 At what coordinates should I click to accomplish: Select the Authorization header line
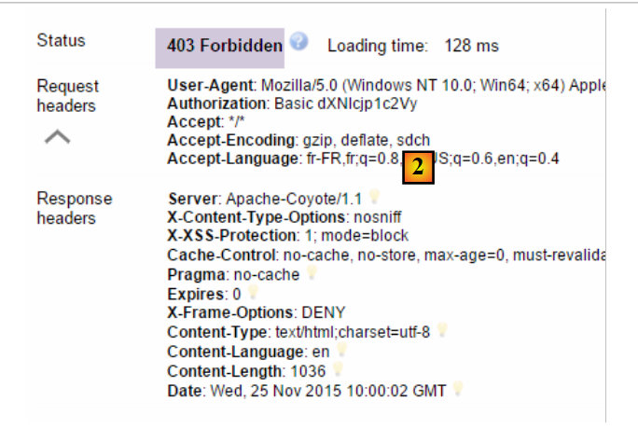pos(246,104)
